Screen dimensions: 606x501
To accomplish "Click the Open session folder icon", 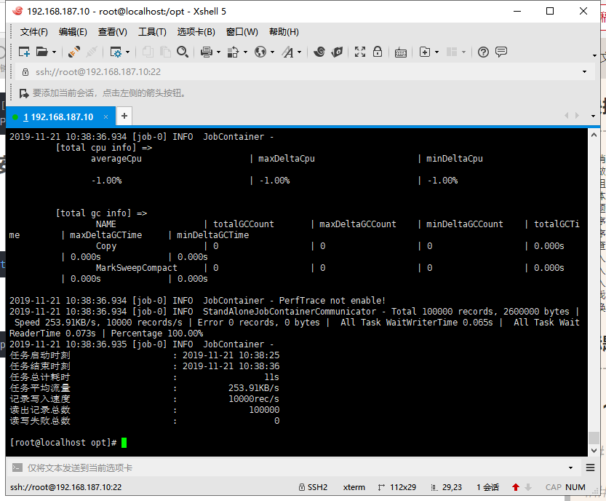I will tap(41, 52).
